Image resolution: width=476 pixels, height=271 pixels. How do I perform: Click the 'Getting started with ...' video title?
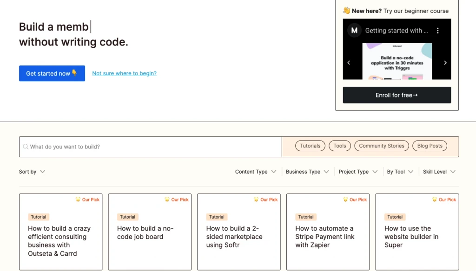[x=397, y=31]
